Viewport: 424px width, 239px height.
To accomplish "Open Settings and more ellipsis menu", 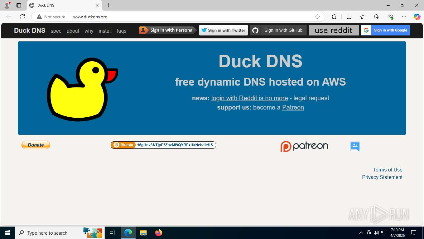I will click(404, 17).
